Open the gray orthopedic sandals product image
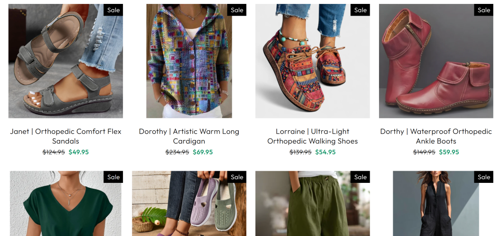 point(65,61)
